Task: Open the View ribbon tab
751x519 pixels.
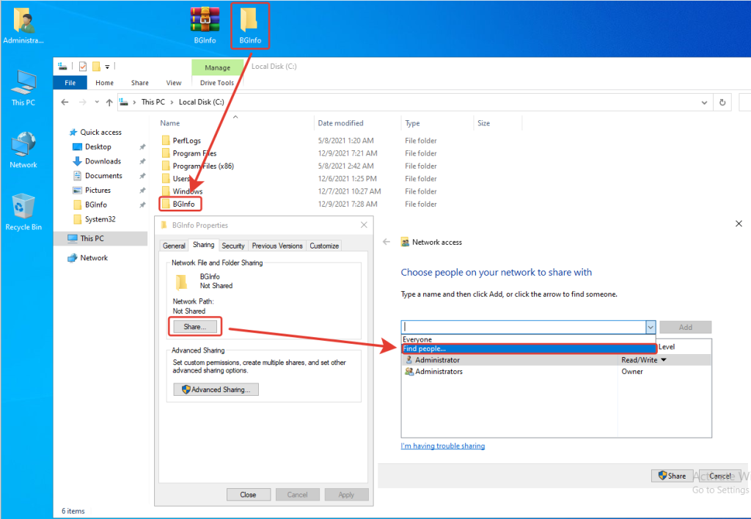Action: [x=174, y=83]
